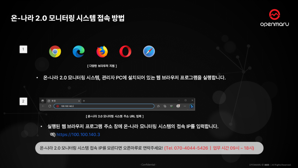This screenshot has height=168, width=298.
Task: Click the step number 1 box
Action: (x=23, y=49)
